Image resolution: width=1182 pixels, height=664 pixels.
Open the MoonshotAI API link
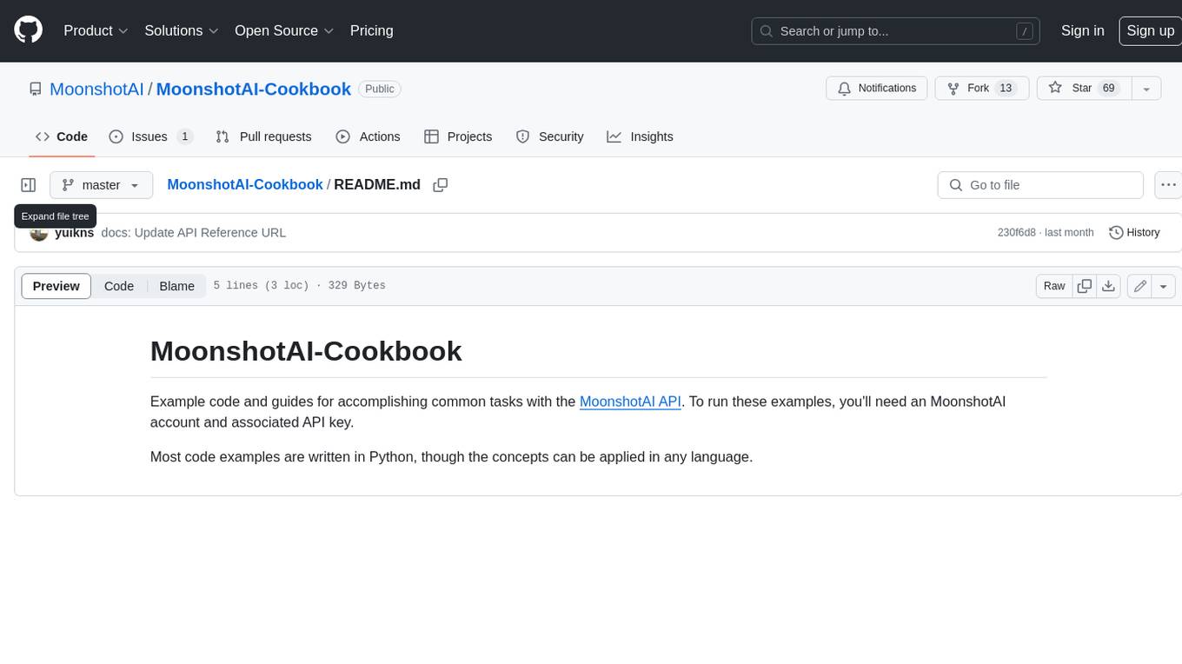click(x=630, y=402)
